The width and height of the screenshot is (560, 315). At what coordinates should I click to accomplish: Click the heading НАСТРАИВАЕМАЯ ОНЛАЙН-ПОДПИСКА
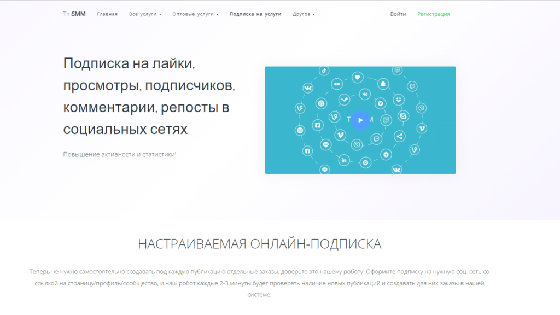coord(260,244)
